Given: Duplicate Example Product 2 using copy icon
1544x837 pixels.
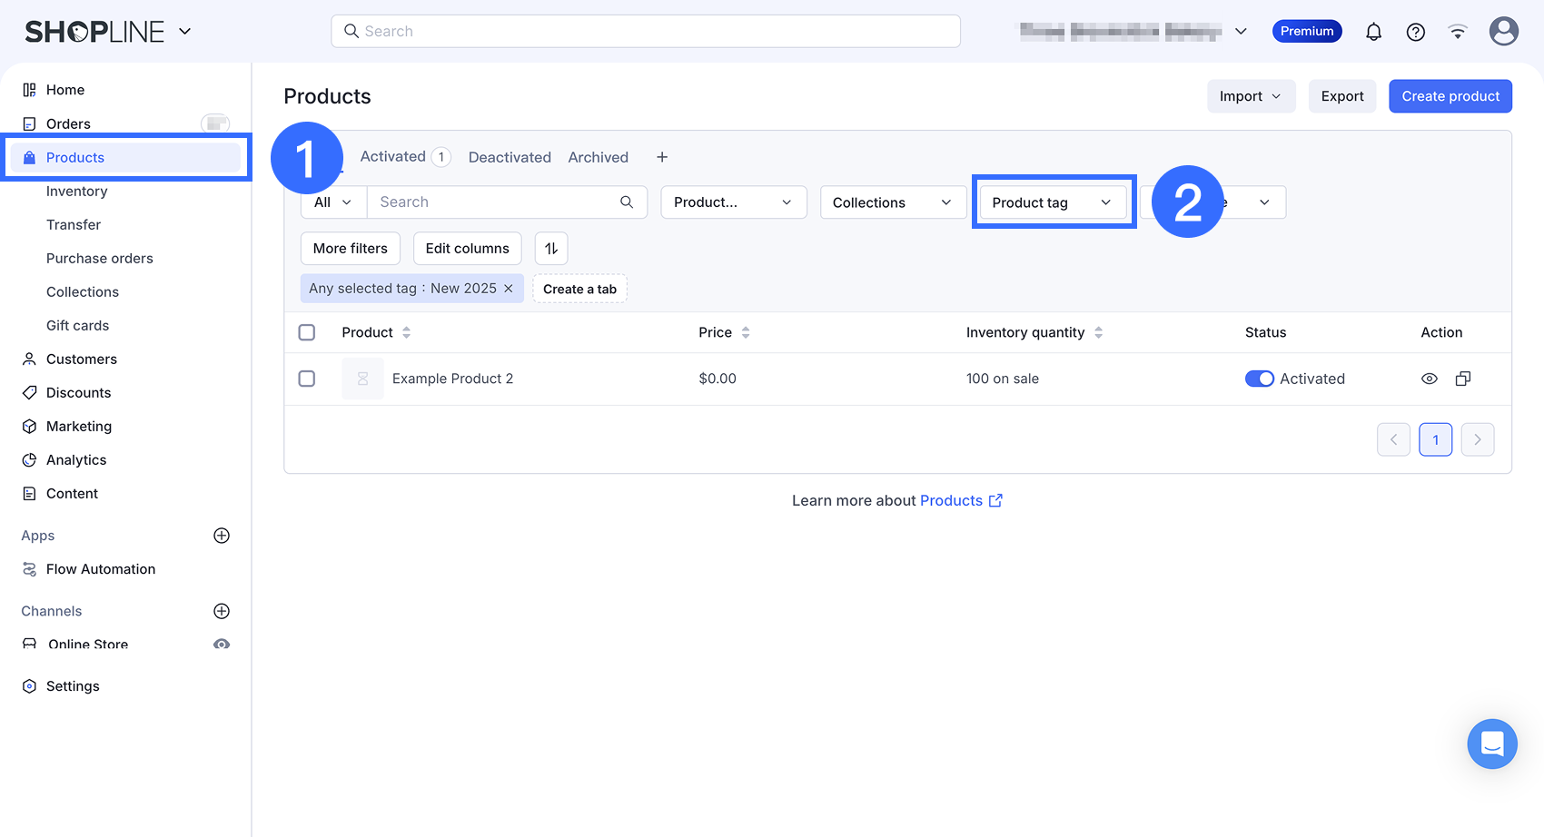Looking at the screenshot, I should pyautogui.click(x=1462, y=379).
